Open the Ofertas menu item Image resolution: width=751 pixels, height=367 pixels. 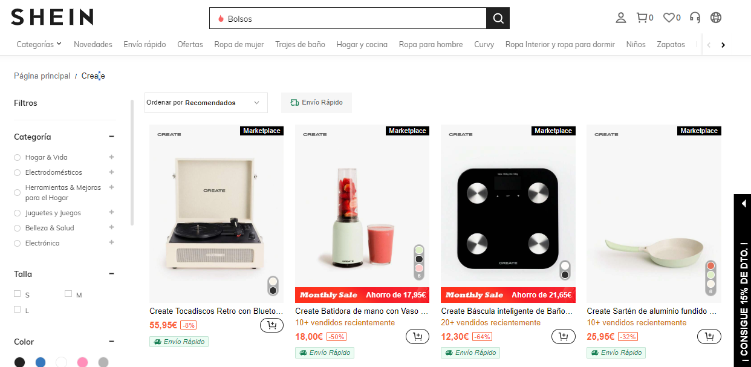click(190, 44)
